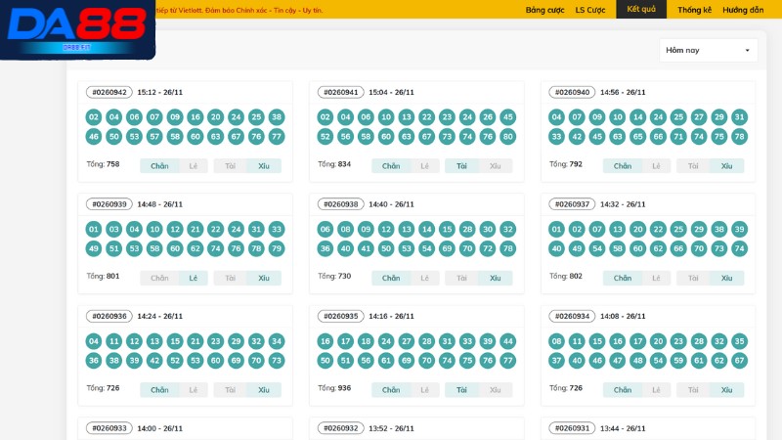Click ball 16 in draw #0260942

(x=195, y=117)
